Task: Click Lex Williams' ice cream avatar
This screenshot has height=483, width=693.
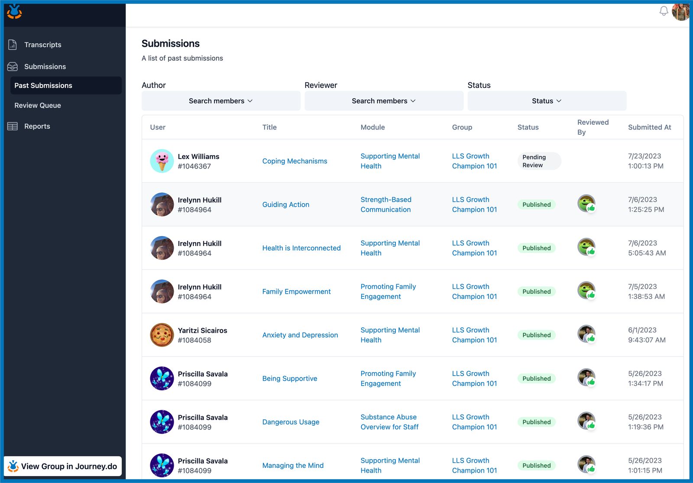Action: tap(162, 161)
